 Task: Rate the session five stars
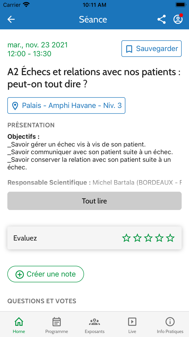170,238
